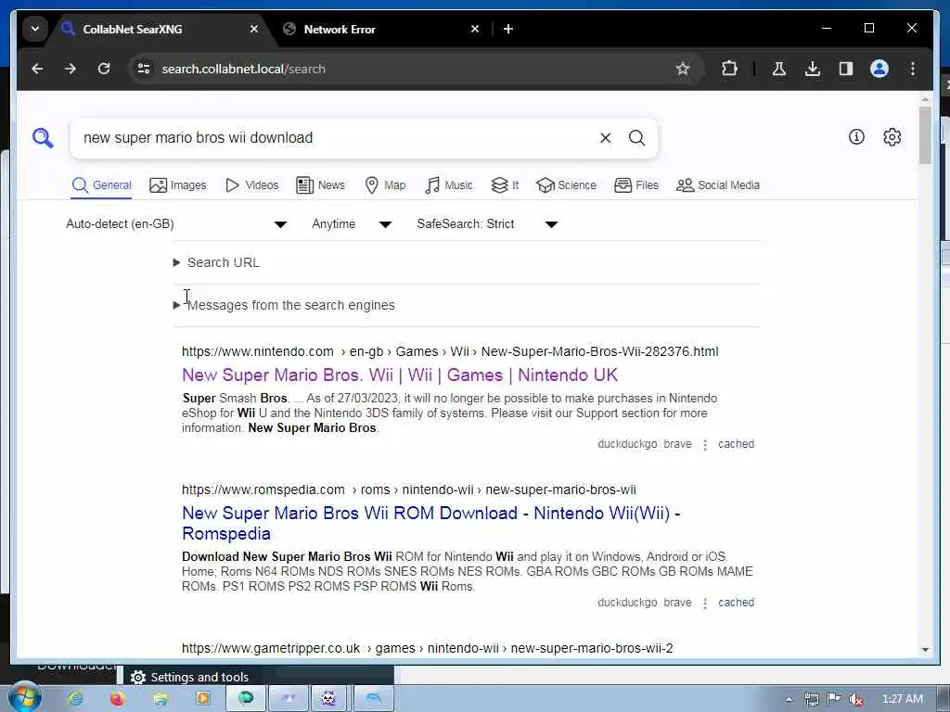Click the address bar URL
The height and width of the screenshot is (712, 950).
click(x=244, y=69)
